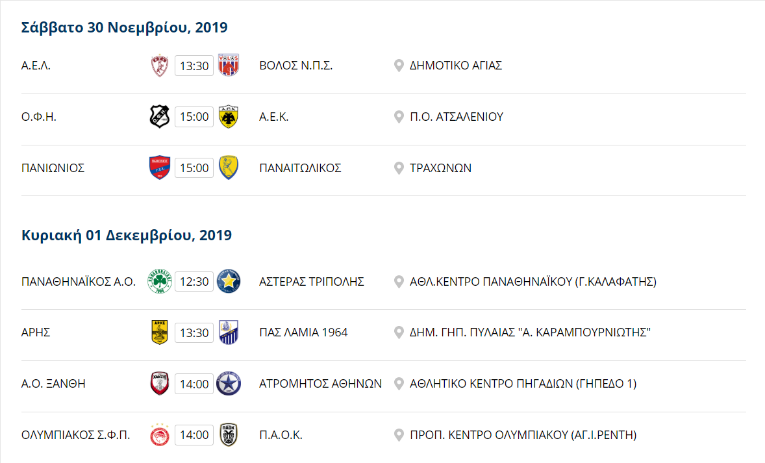
Task: Click the ΠΑΝΑΙΤΩΛΙΚΟΣ yellow crest
Action: tap(229, 168)
